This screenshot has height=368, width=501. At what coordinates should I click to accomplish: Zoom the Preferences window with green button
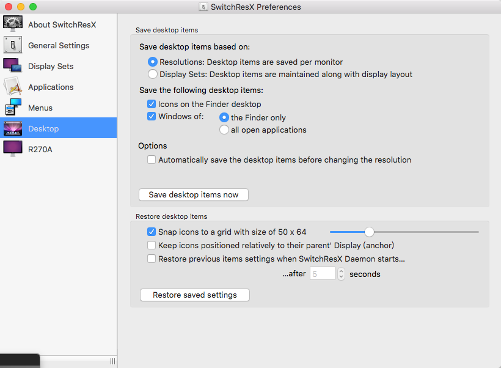[33, 7]
